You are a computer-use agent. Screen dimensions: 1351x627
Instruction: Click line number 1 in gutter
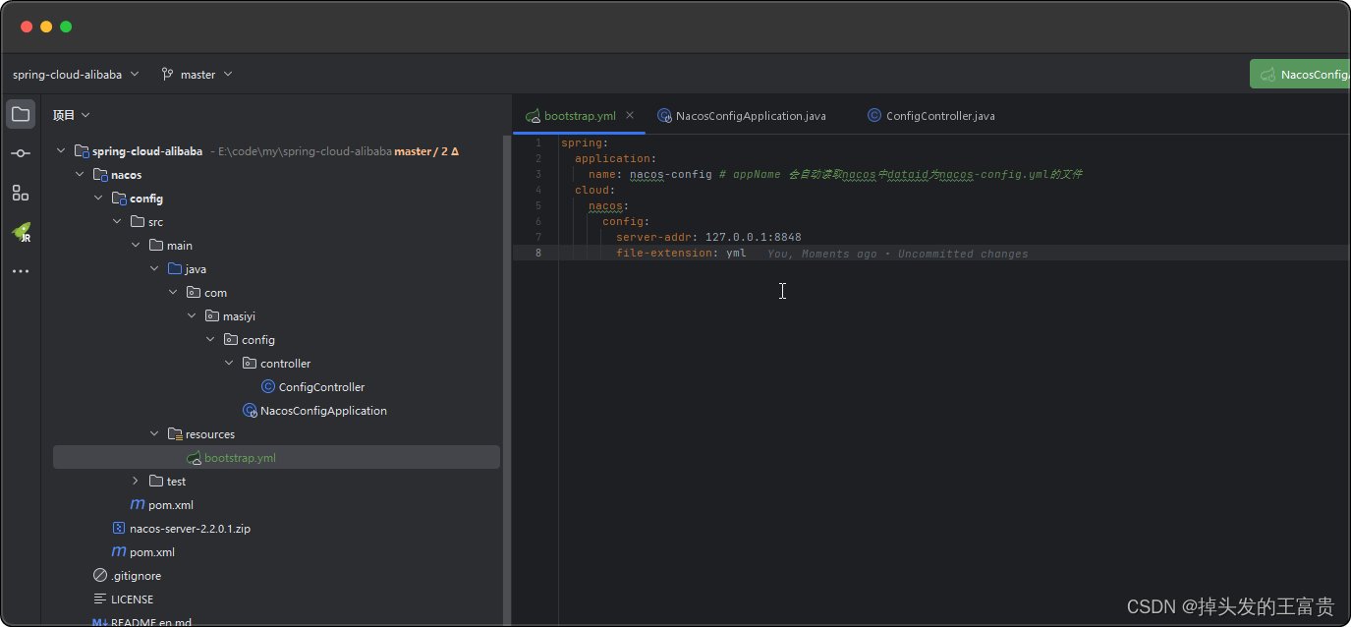click(x=537, y=142)
